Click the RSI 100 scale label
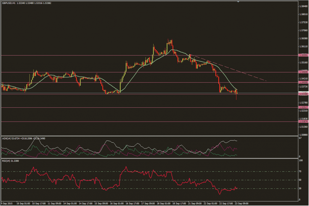 [301, 161]
